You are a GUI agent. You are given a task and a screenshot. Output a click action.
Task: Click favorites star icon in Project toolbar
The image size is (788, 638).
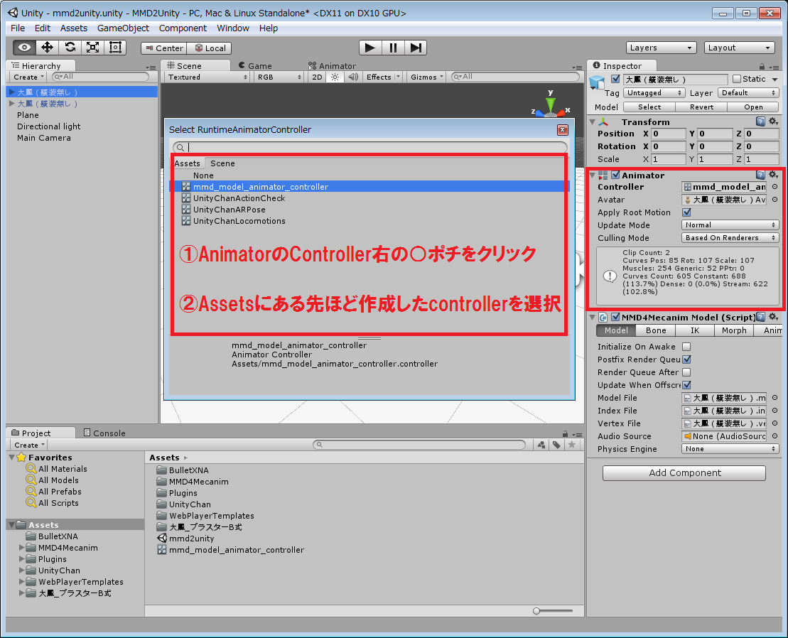click(571, 445)
